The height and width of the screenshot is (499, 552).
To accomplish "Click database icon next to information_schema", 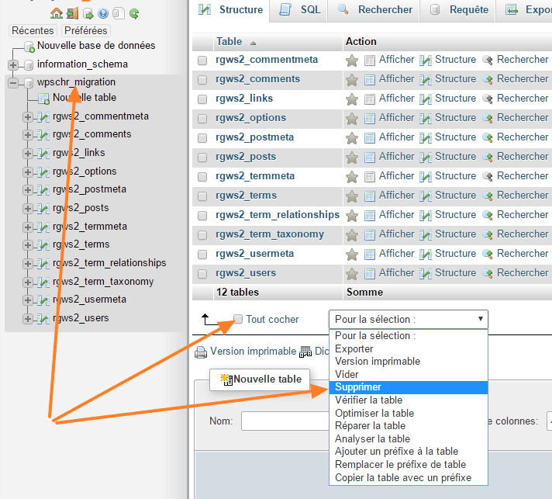I will [x=29, y=65].
